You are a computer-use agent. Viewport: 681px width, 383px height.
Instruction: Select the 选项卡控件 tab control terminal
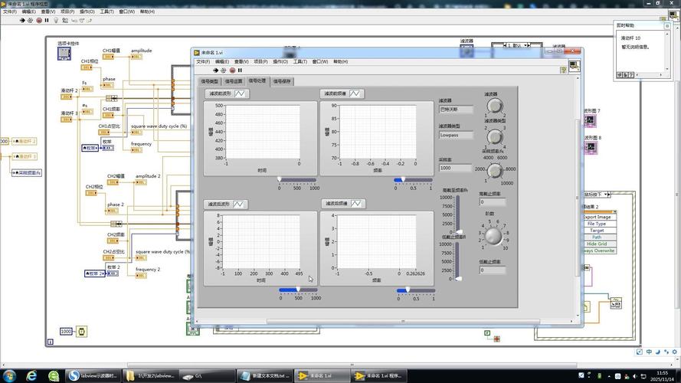(64, 54)
